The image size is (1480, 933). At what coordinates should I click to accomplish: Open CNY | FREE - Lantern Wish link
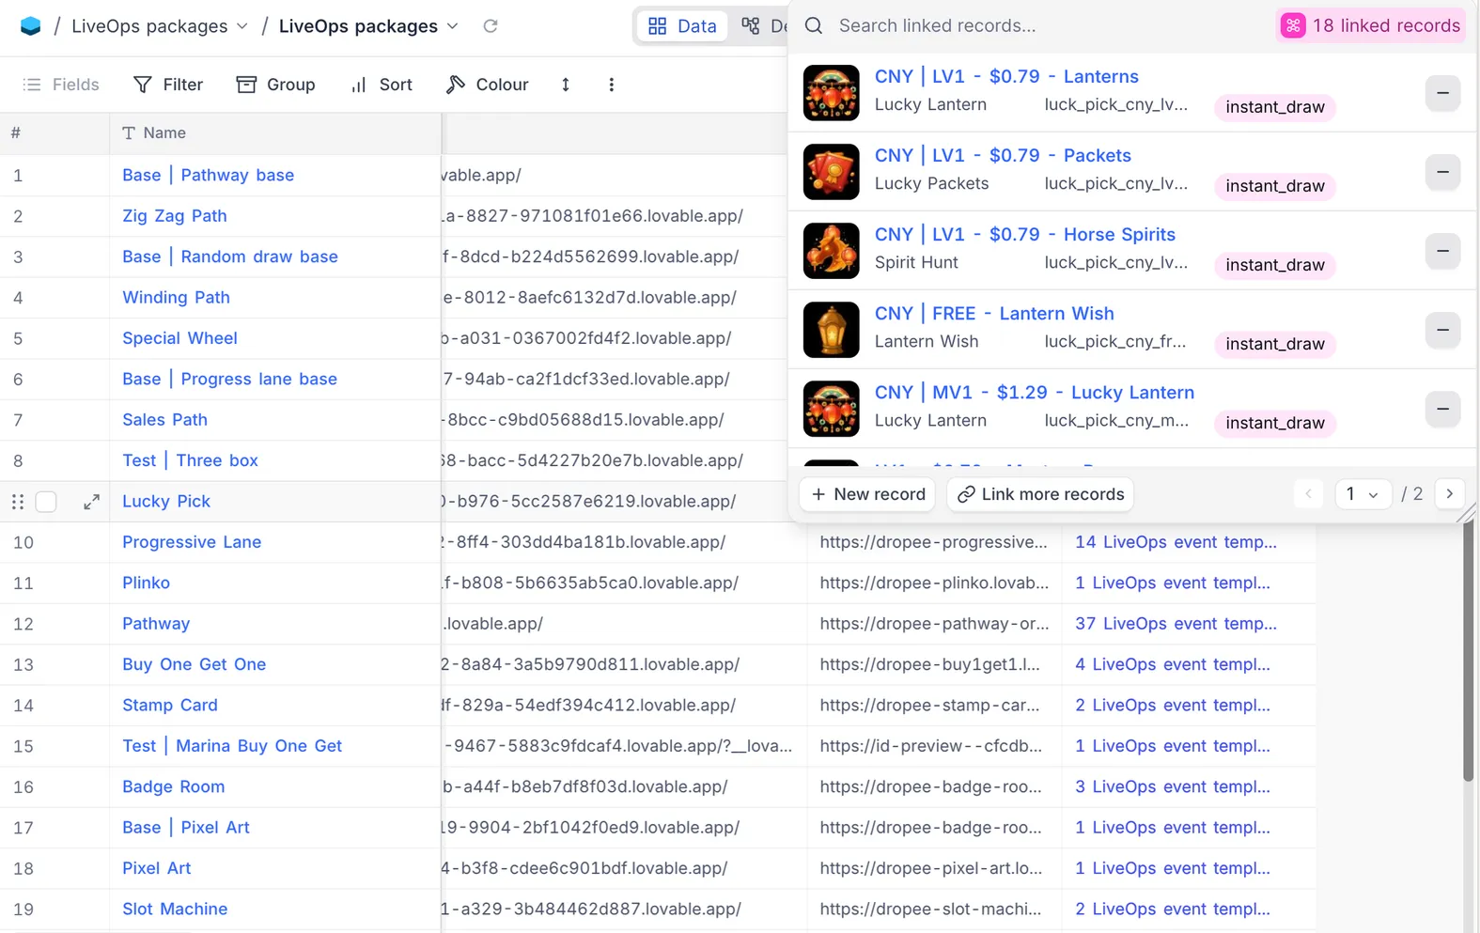994,314
